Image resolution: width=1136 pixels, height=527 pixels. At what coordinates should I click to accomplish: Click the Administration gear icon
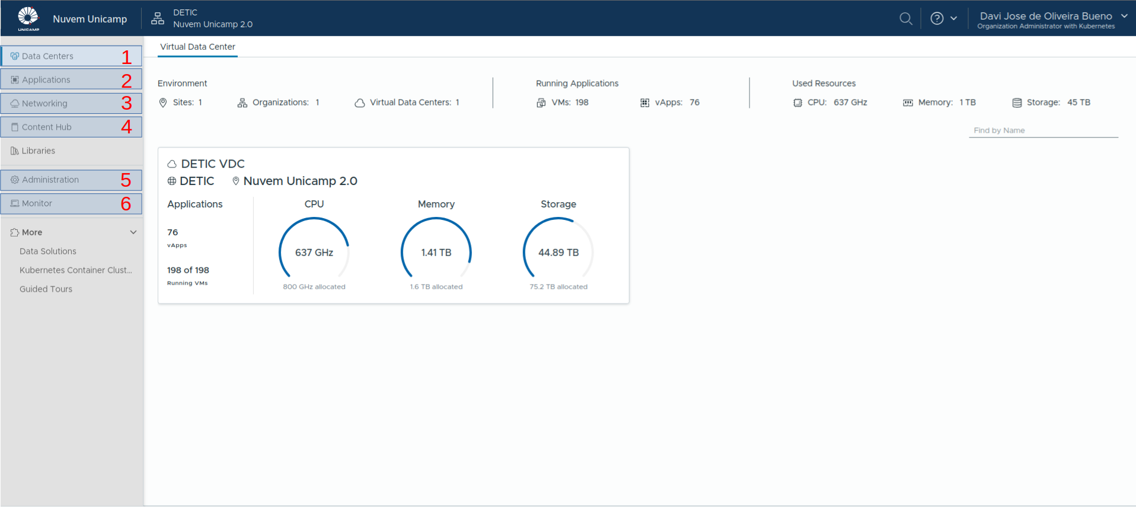15,180
